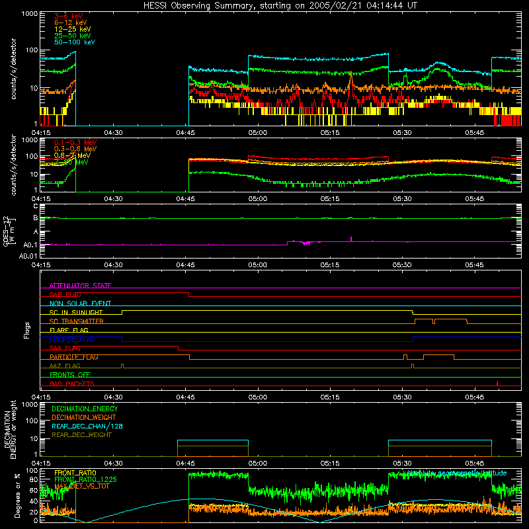529x529 pixels.
Task: Select the DECIMATION_ENERGY legend label
Action: tap(85, 409)
